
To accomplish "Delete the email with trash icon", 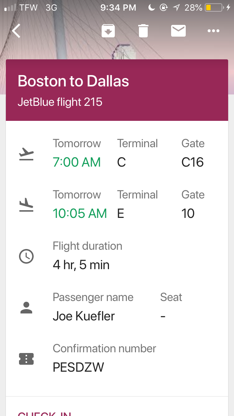I will (143, 31).
